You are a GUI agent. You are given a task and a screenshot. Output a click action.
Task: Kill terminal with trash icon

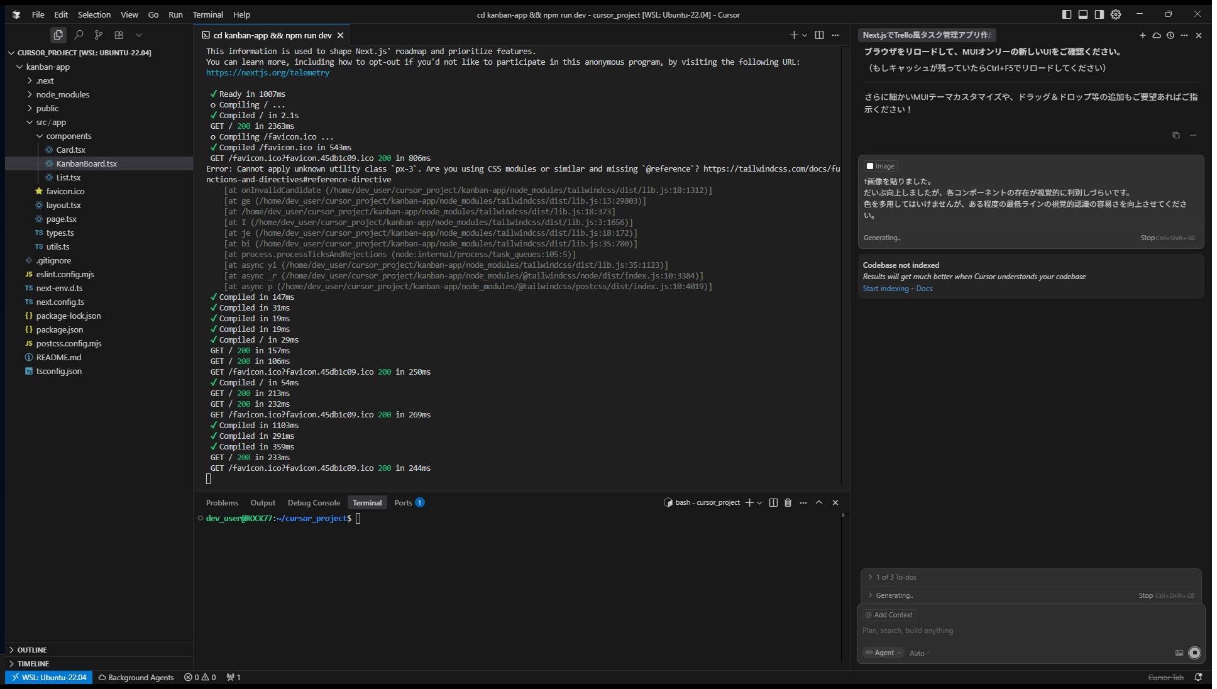[788, 503]
